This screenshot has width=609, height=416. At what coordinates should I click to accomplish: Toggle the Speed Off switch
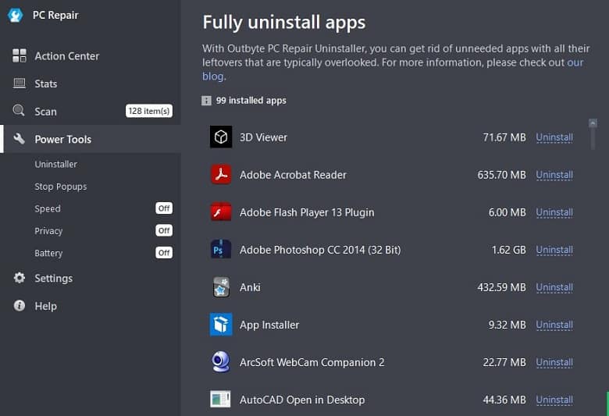click(164, 208)
